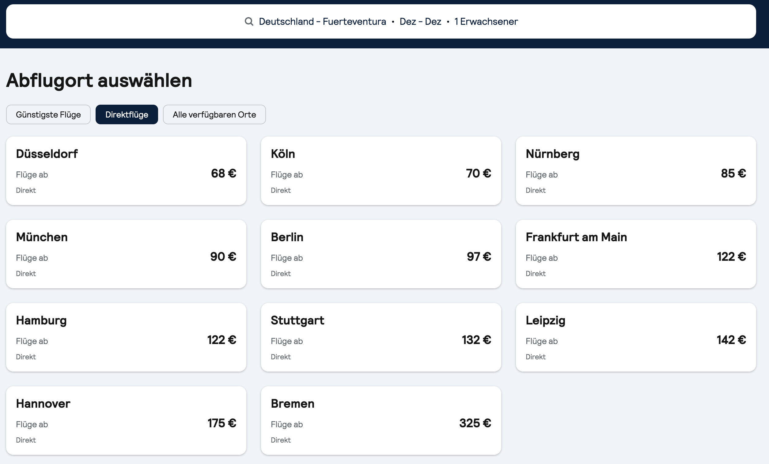Open the München departure option
Image resolution: width=769 pixels, height=464 pixels.
pyautogui.click(x=126, y=254)
